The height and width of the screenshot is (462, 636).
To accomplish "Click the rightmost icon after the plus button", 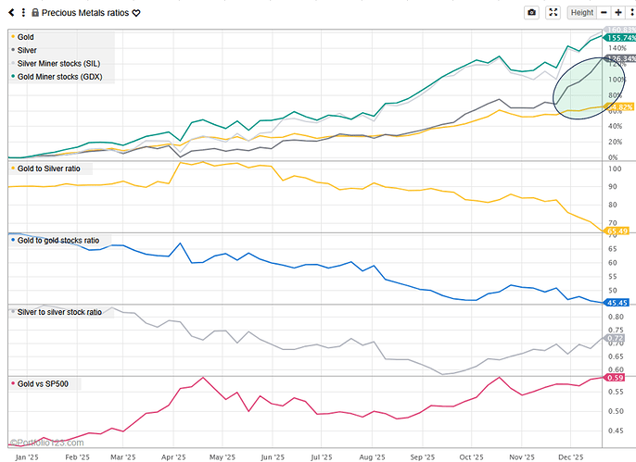I will pyautogui.click(x=630, y=13).
